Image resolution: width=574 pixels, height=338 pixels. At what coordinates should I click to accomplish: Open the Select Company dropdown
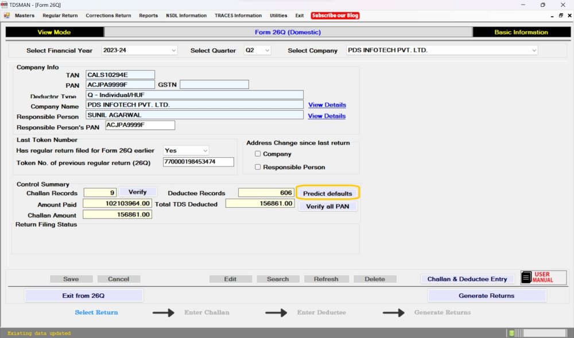[442, 50]
